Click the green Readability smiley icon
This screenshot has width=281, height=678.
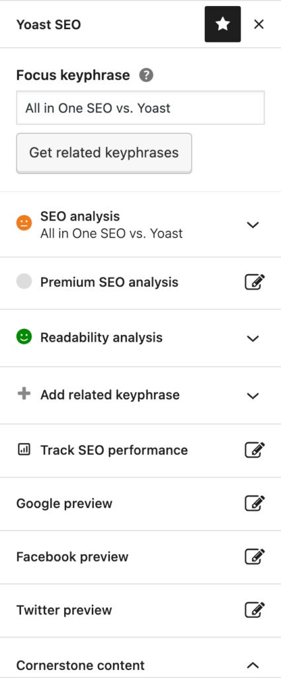tap(24, 337)
